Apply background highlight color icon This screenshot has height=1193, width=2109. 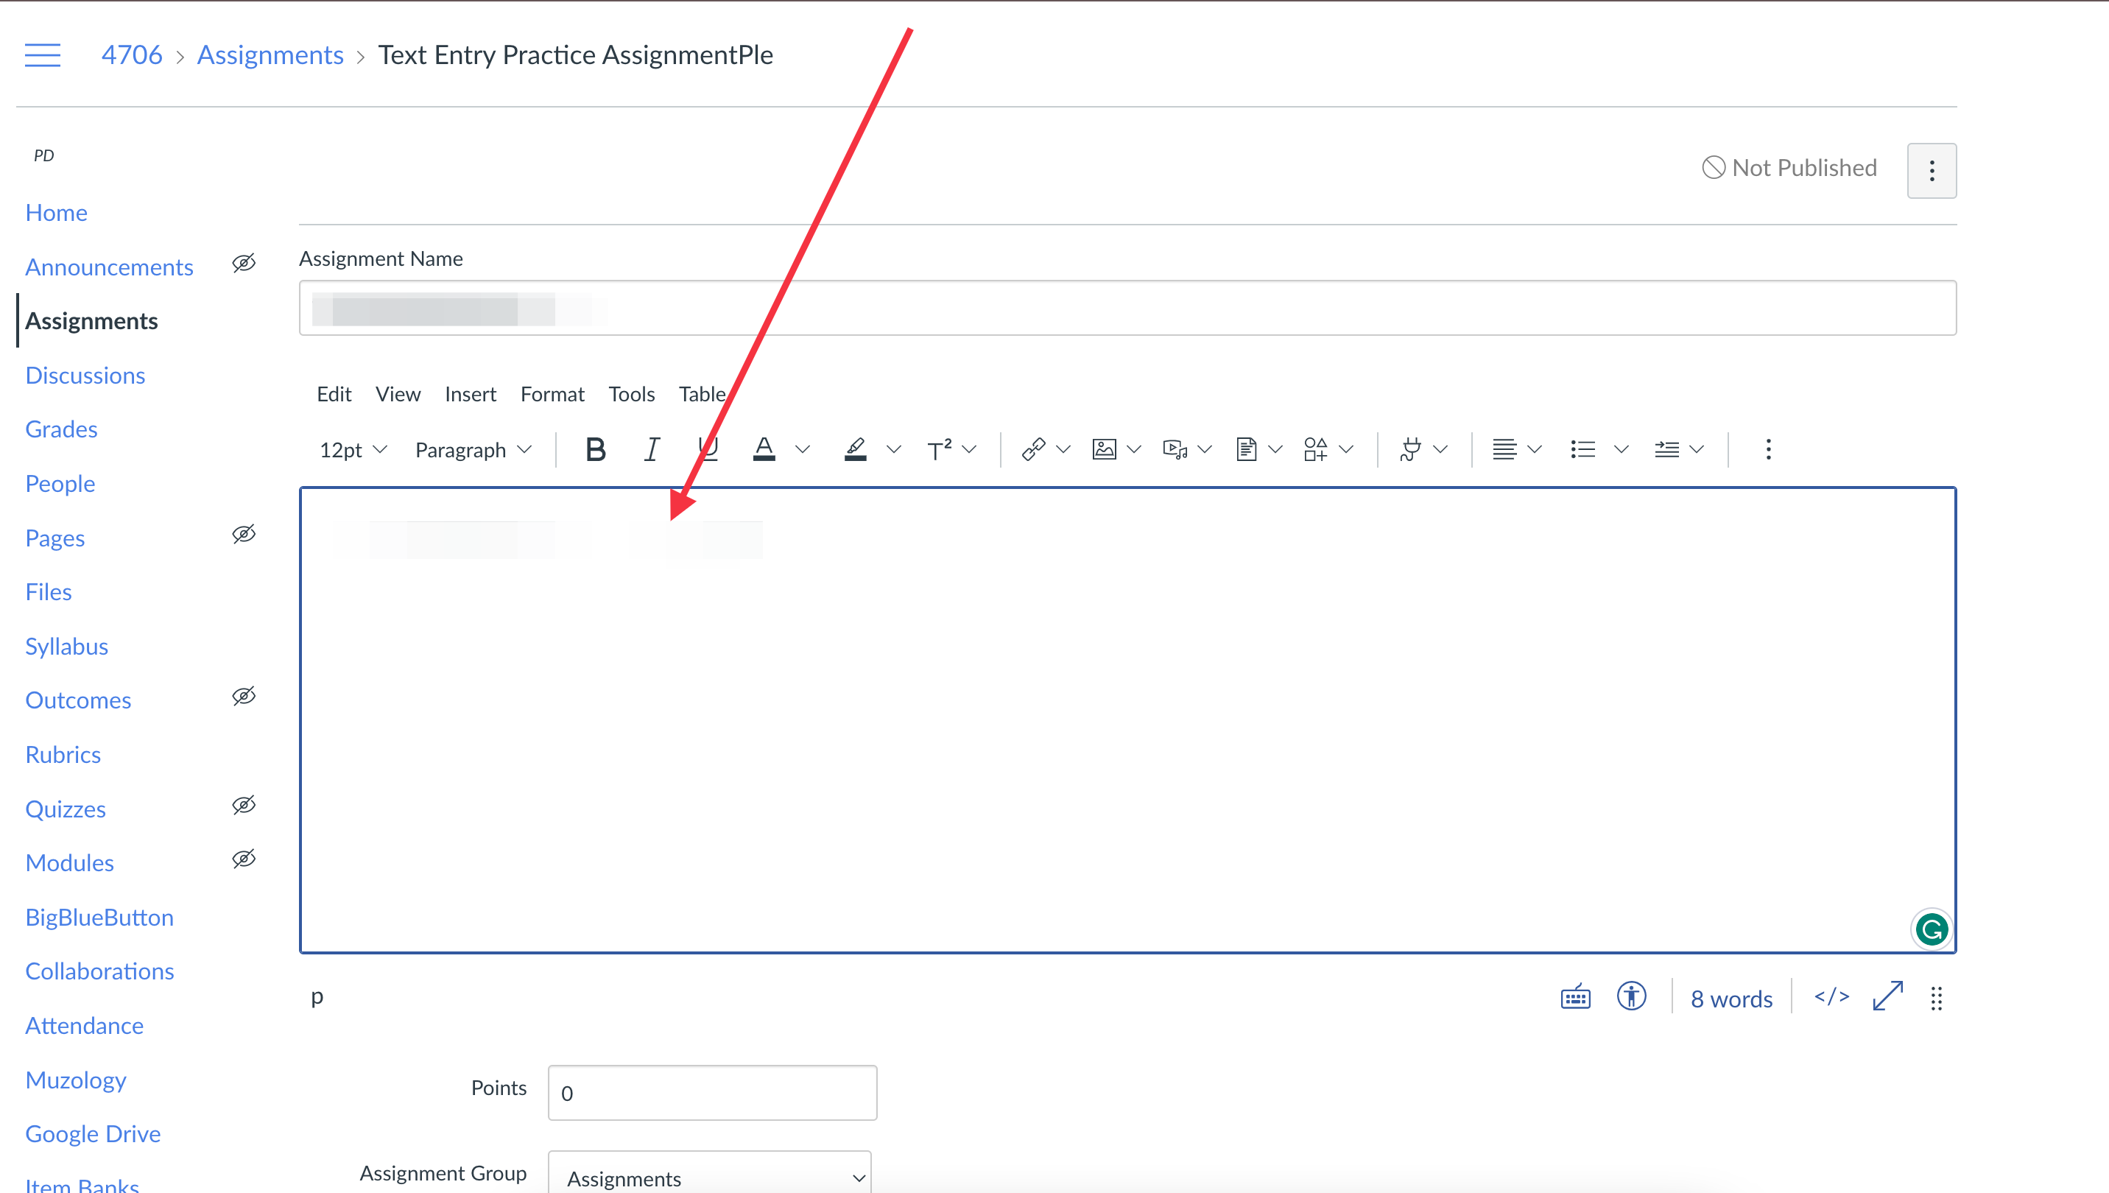(x=856, y=450)
